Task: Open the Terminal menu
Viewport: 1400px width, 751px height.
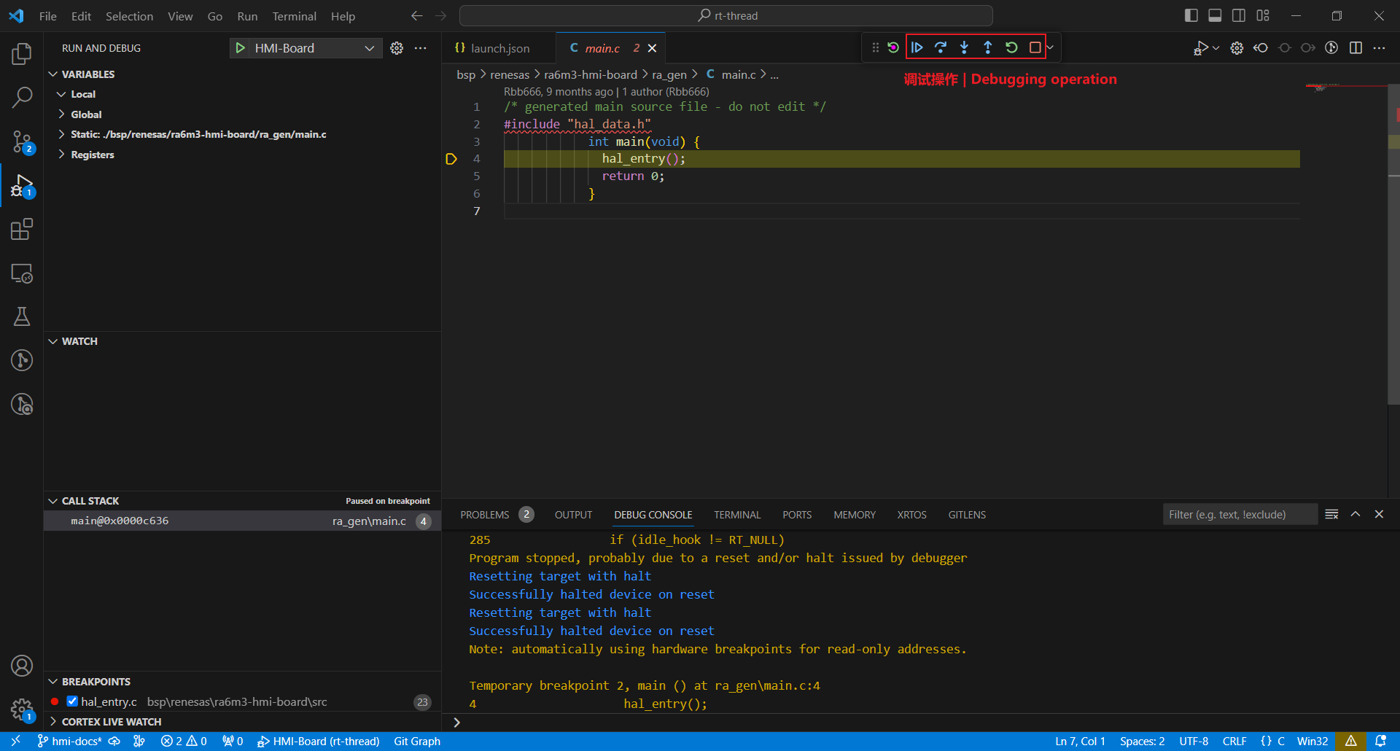Action: tap(294, 16)
